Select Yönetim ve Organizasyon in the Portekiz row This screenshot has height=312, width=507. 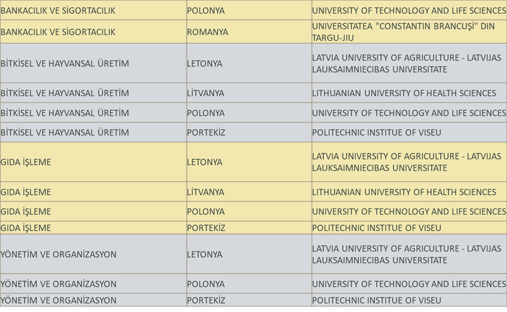[x=58, y=300]
